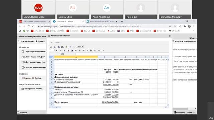Select cell with value 731,200
The height and width of the screenshot is (120, 214).
click(x=104, y=80)
